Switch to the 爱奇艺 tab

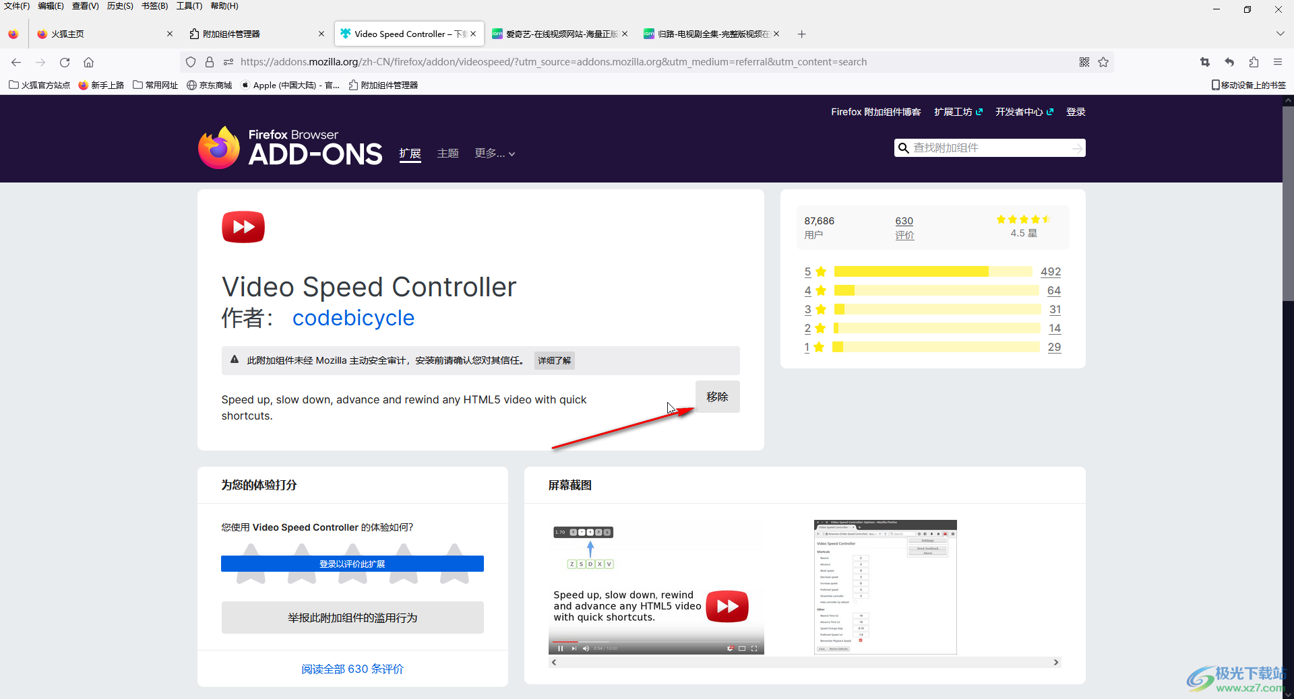coord(561,34)
